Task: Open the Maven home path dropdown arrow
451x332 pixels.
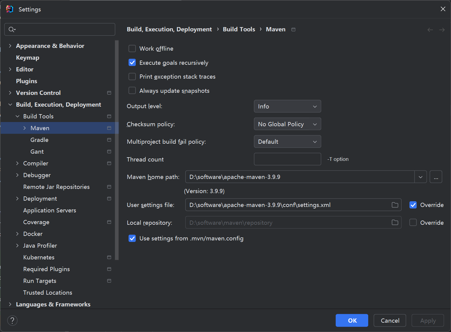Action: coord(421,177)
